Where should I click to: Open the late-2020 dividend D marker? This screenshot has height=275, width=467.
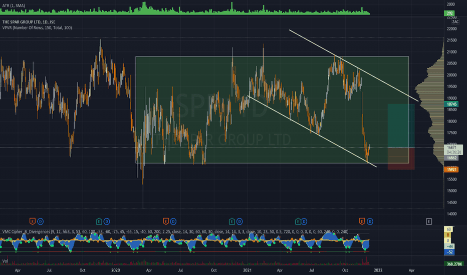click(x=239, y=221)
